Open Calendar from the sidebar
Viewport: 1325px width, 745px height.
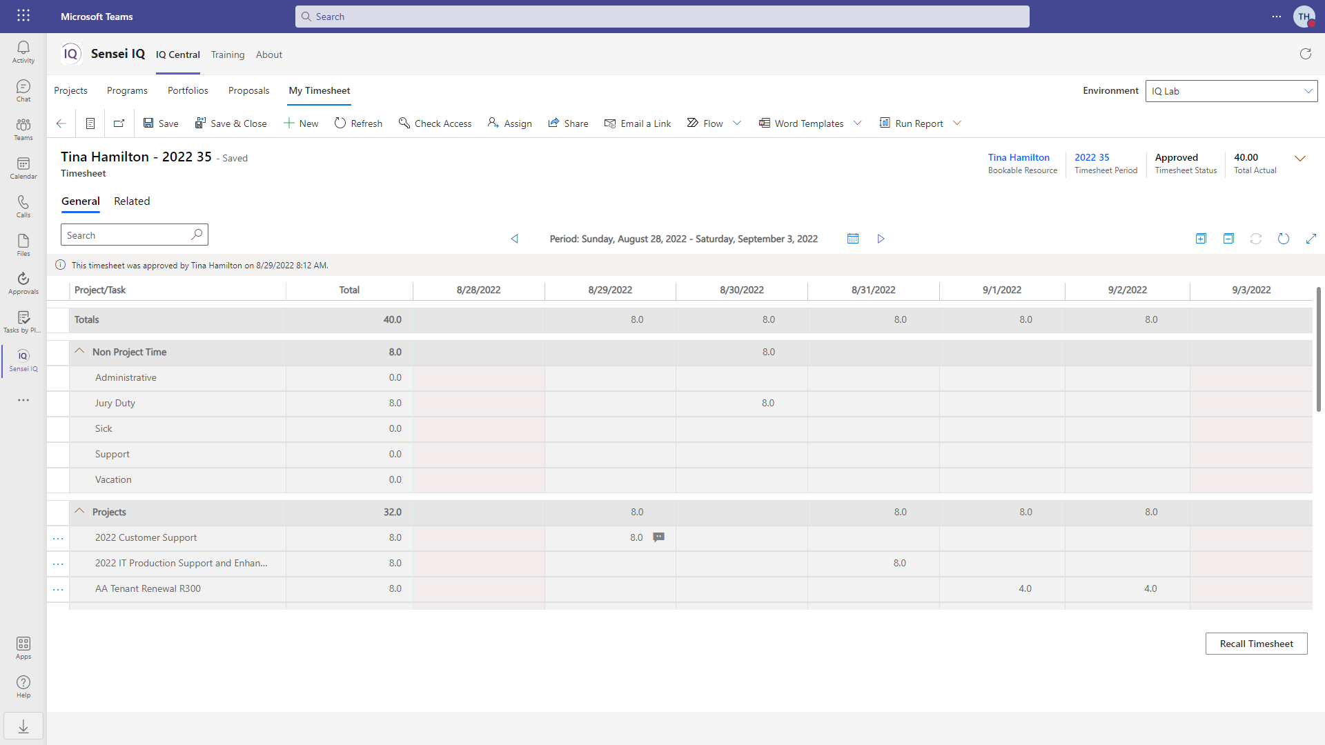click(x=23, y=168)
